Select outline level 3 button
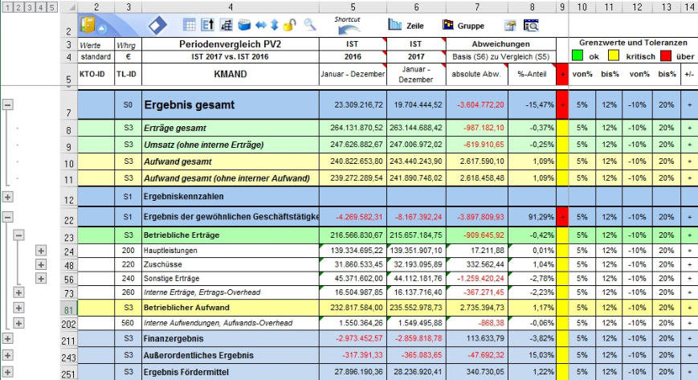 tap(30, 7)
